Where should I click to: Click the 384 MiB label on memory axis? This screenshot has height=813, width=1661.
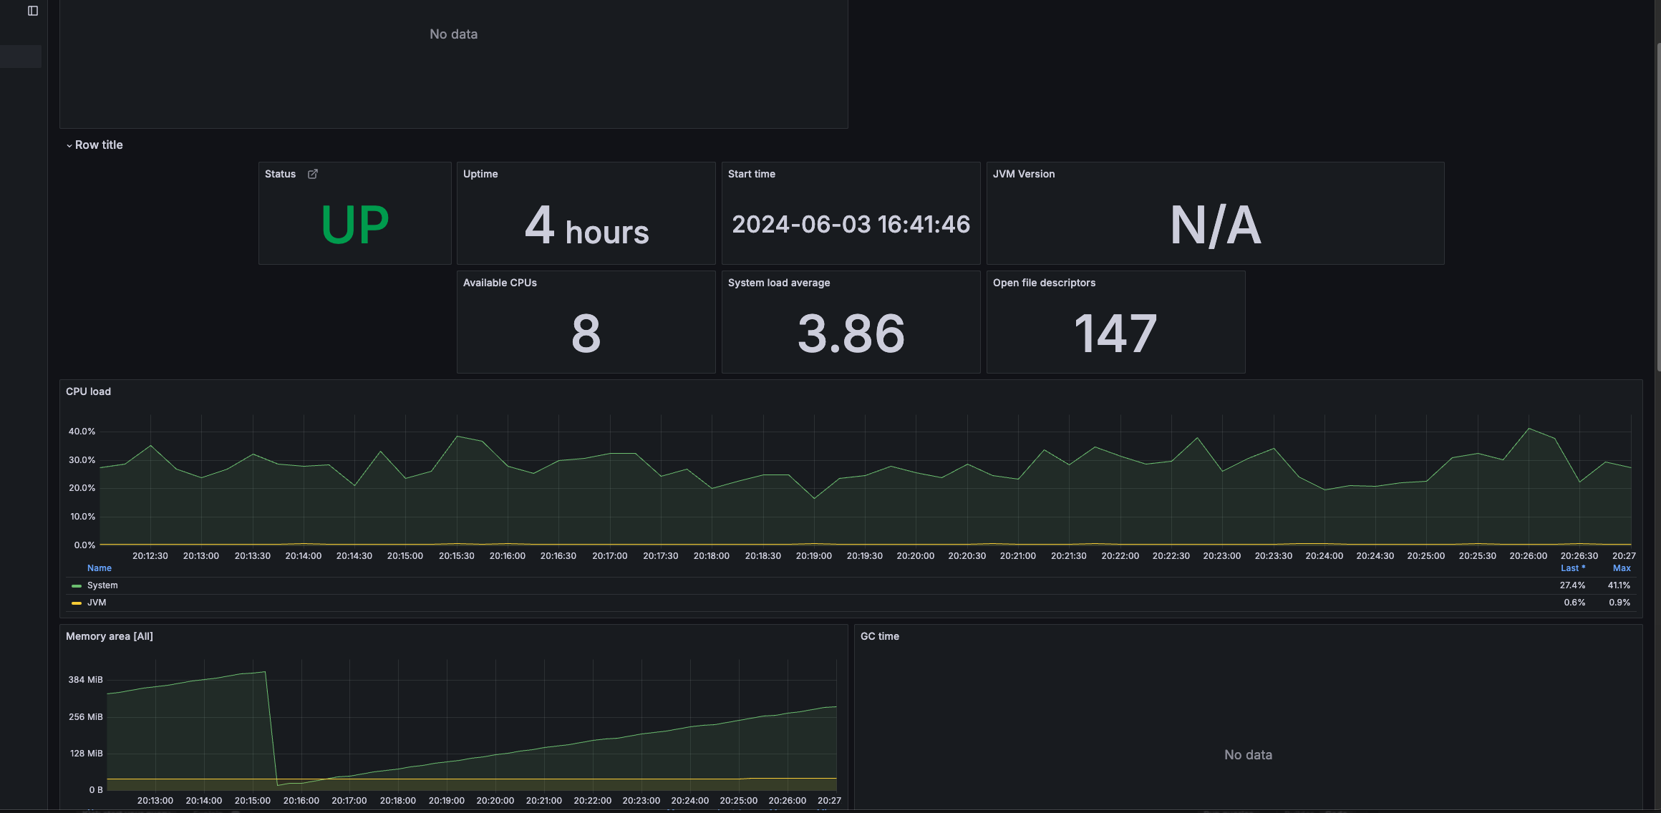[x=85, y=680]
